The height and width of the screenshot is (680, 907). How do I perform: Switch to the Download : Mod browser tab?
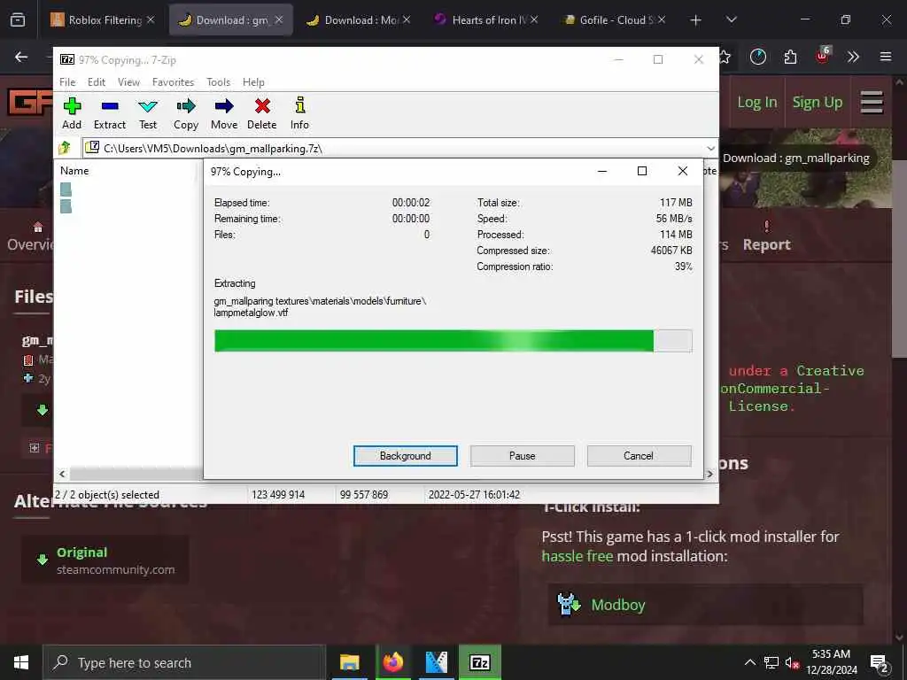357,19
